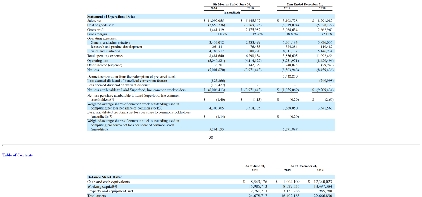Click the 'Other income (expense)' row label
Viewport: 422px width, 197px height.
[x=105, y=65]
